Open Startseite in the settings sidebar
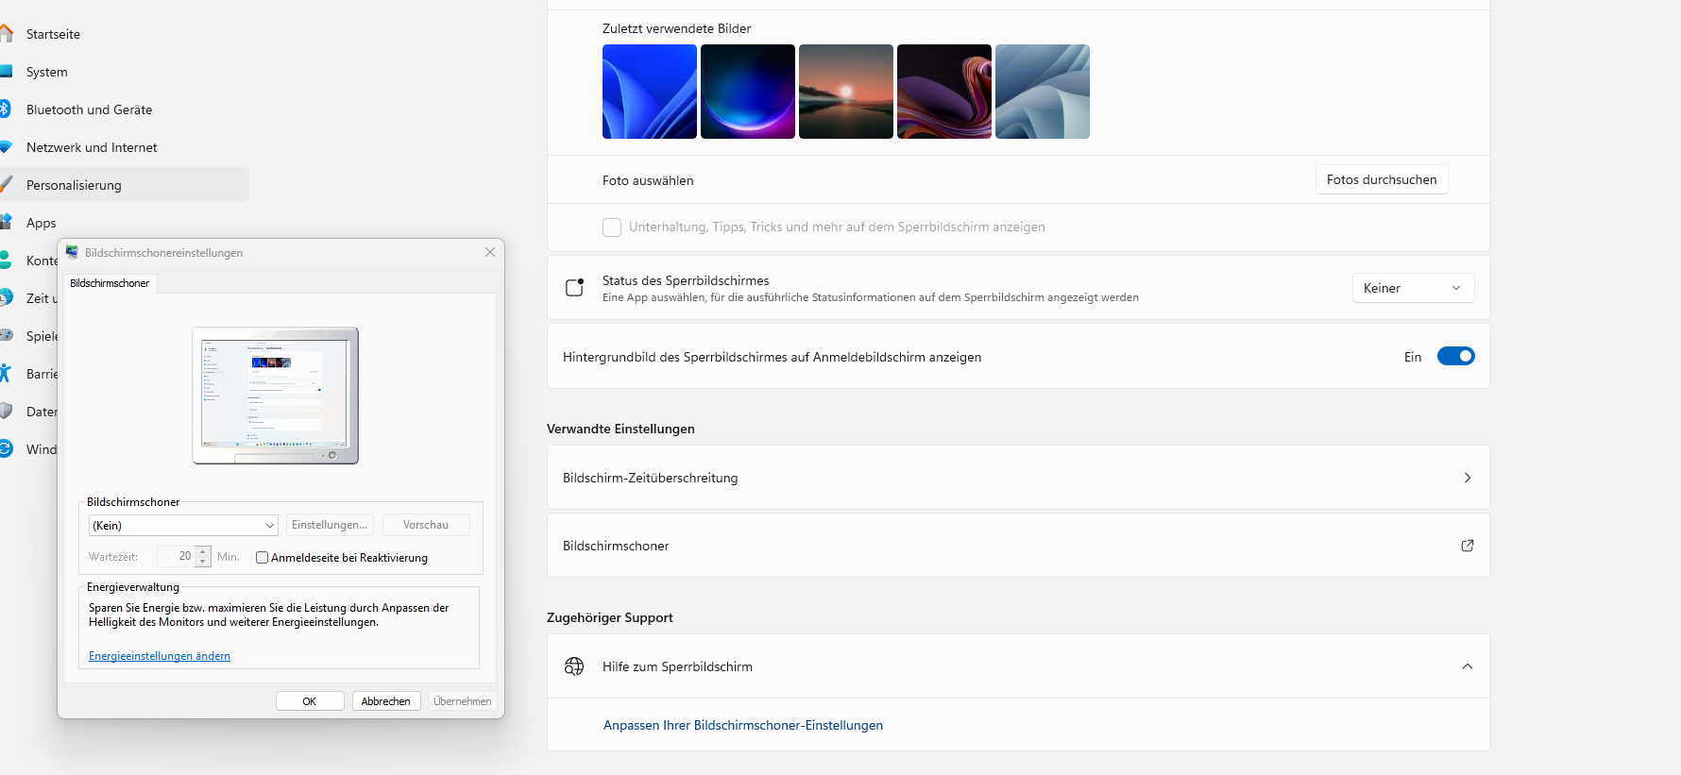This screenshot has width=1681, height=775. [x=53, y=34]
